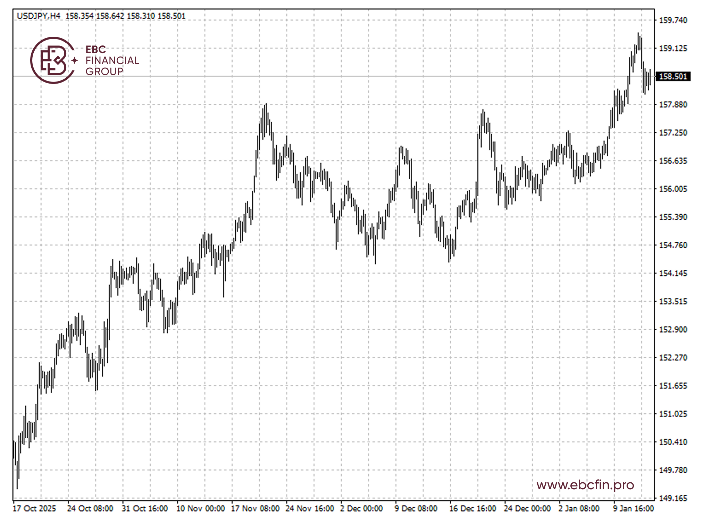This screenshot has height=525, width=704.
Task: Open the www.ebcfin.pro link
Action: (x=585, y=484)
